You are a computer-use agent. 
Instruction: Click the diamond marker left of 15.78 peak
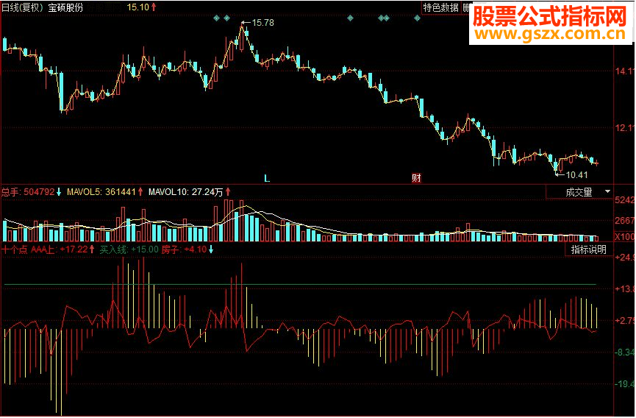point(226,18)
